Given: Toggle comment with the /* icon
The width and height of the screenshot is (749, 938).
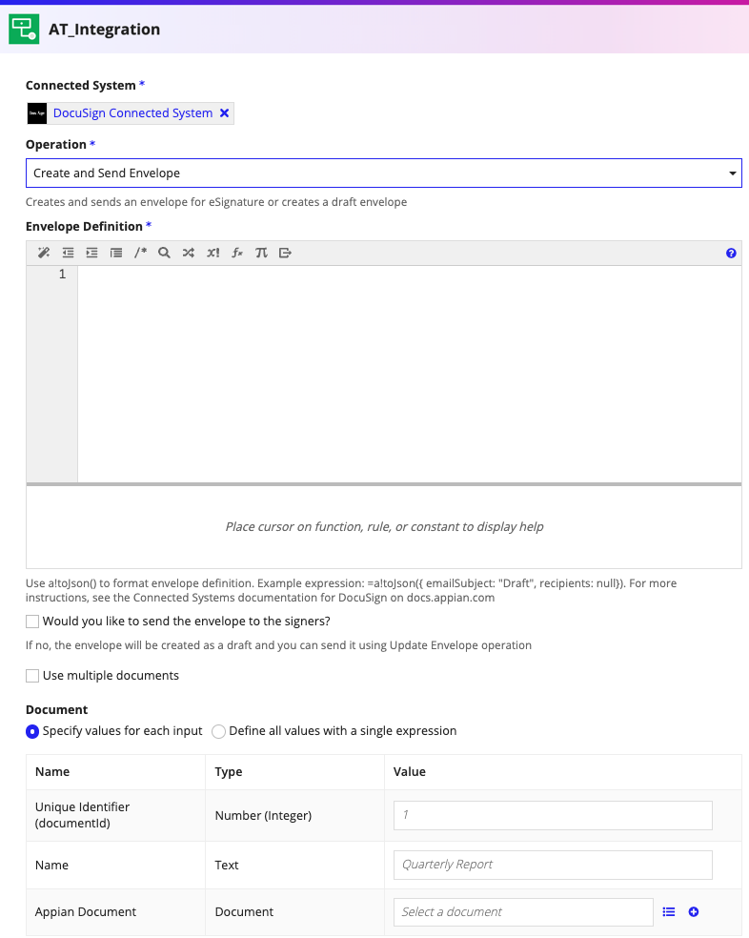Looking at the screenshot, I should coord(140,253).
